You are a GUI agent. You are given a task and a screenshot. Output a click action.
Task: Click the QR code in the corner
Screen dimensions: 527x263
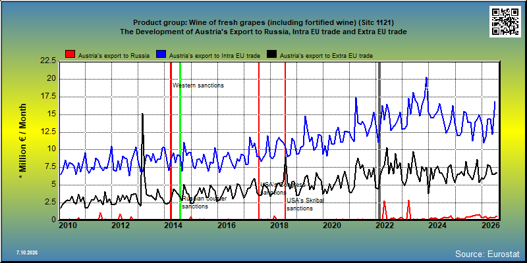[506, 22]
